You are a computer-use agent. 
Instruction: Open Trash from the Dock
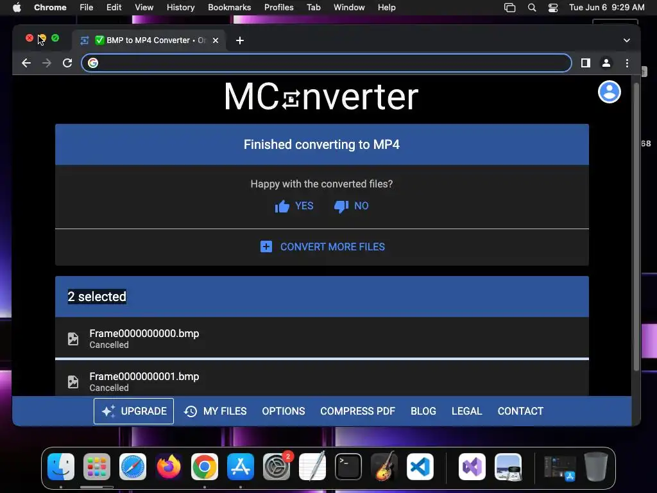click(x=596, y=467)
